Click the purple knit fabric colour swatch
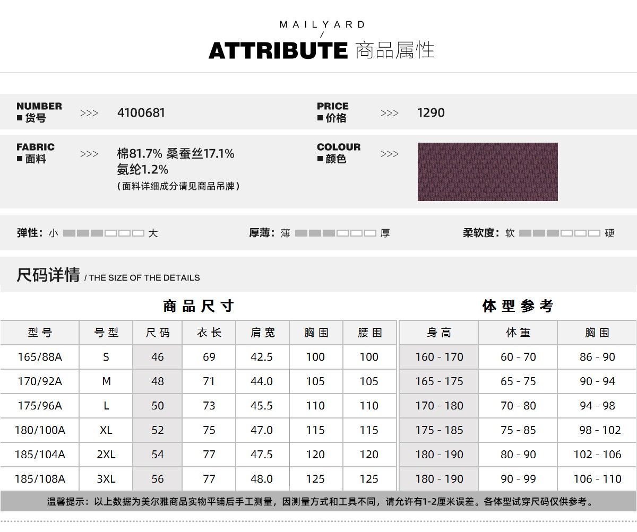The height and width of the screenshot is (532, 637). click(x=487, y=171)
